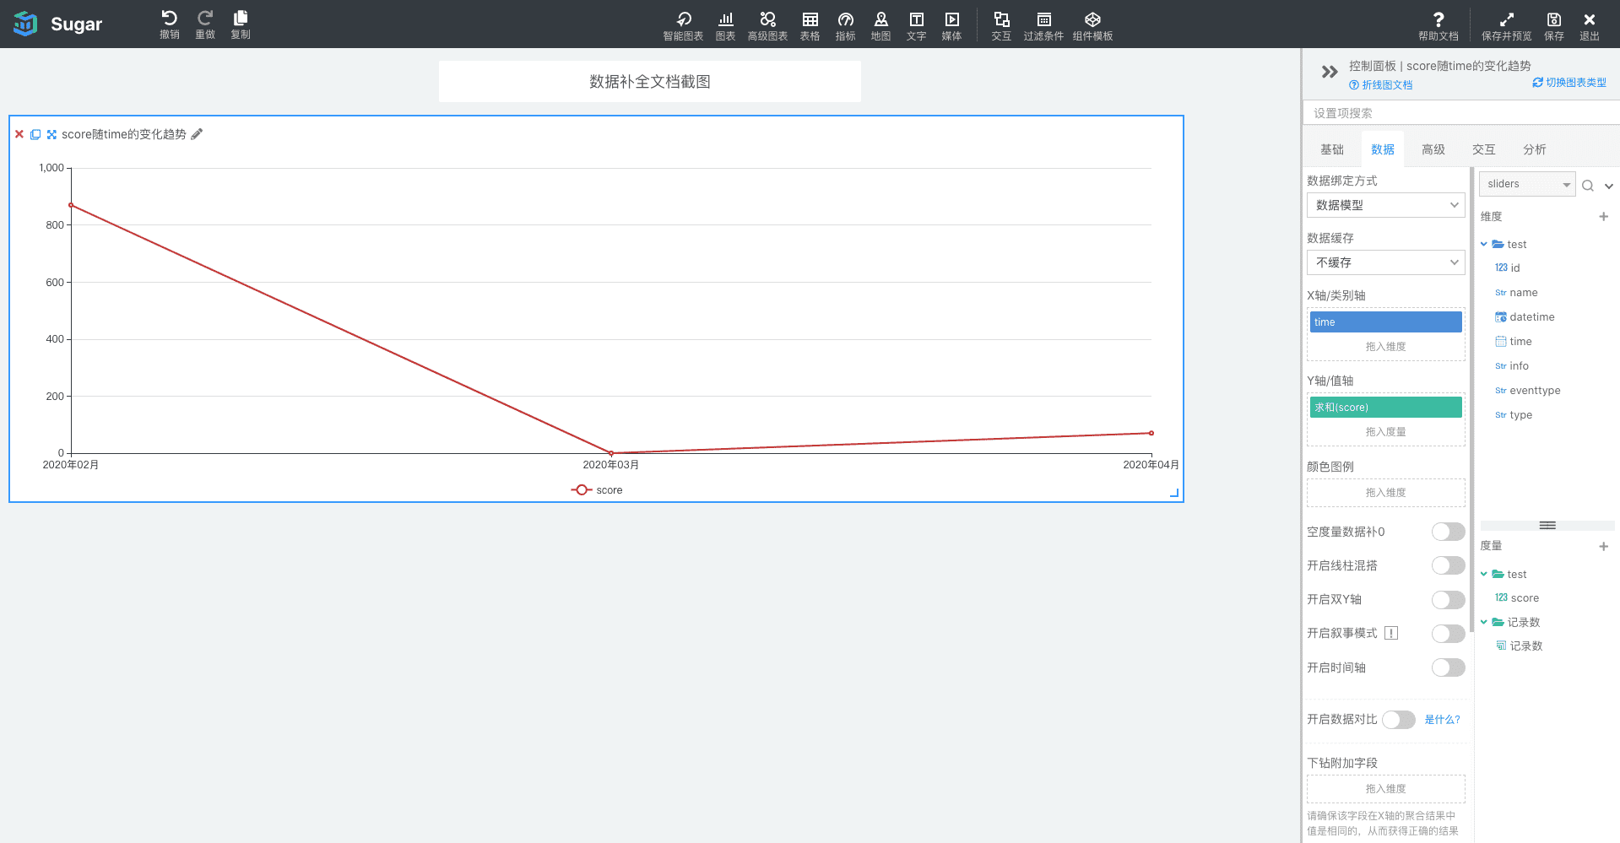
Task: Enable 开启叙事模式 switch
Action: coord(1448,634)
